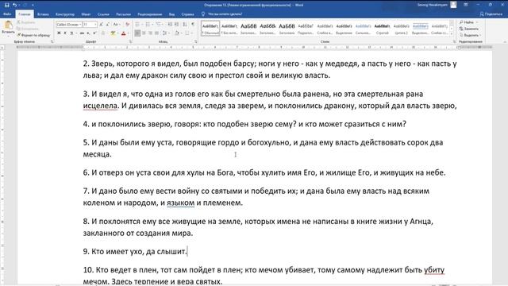Customize Quick Access toolbar dropdown
This screenshot has width=508, height=286.
(33, 5)
